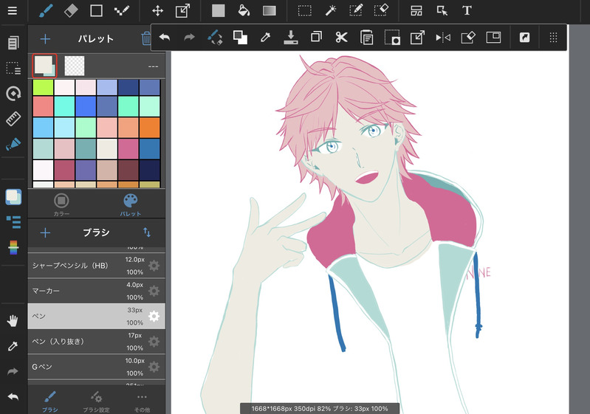Screen dimensions: 590x414
Task: Click the scissors Cut icon
Action: click(x=340, y=37)
